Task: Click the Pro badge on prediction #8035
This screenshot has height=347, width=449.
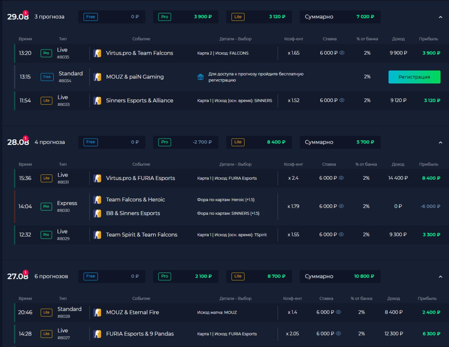Action: pyautogui.click(x=46, y=53)
